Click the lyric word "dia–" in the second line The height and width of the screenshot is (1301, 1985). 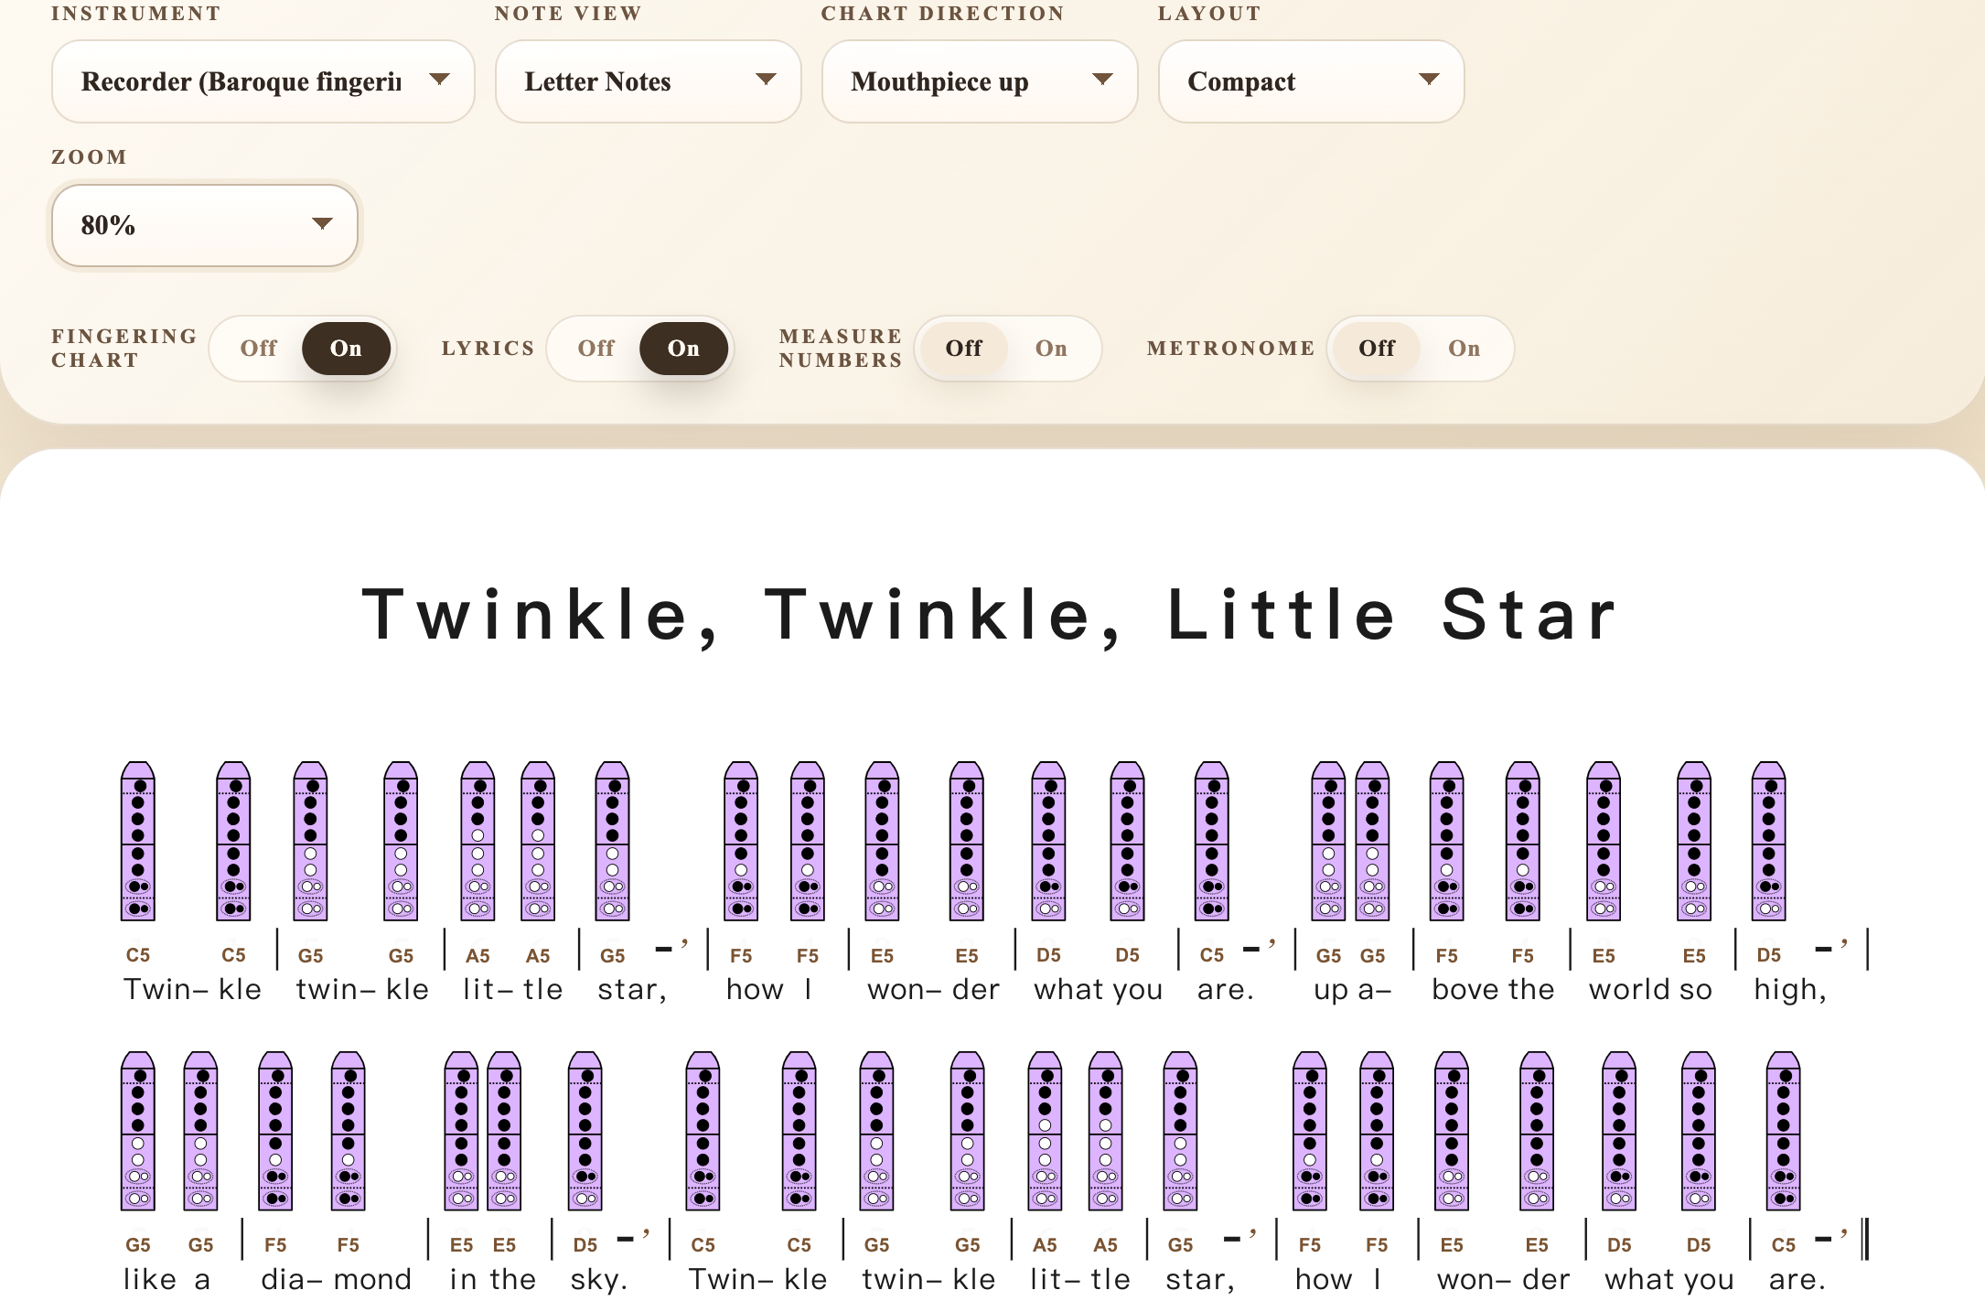291,1279
